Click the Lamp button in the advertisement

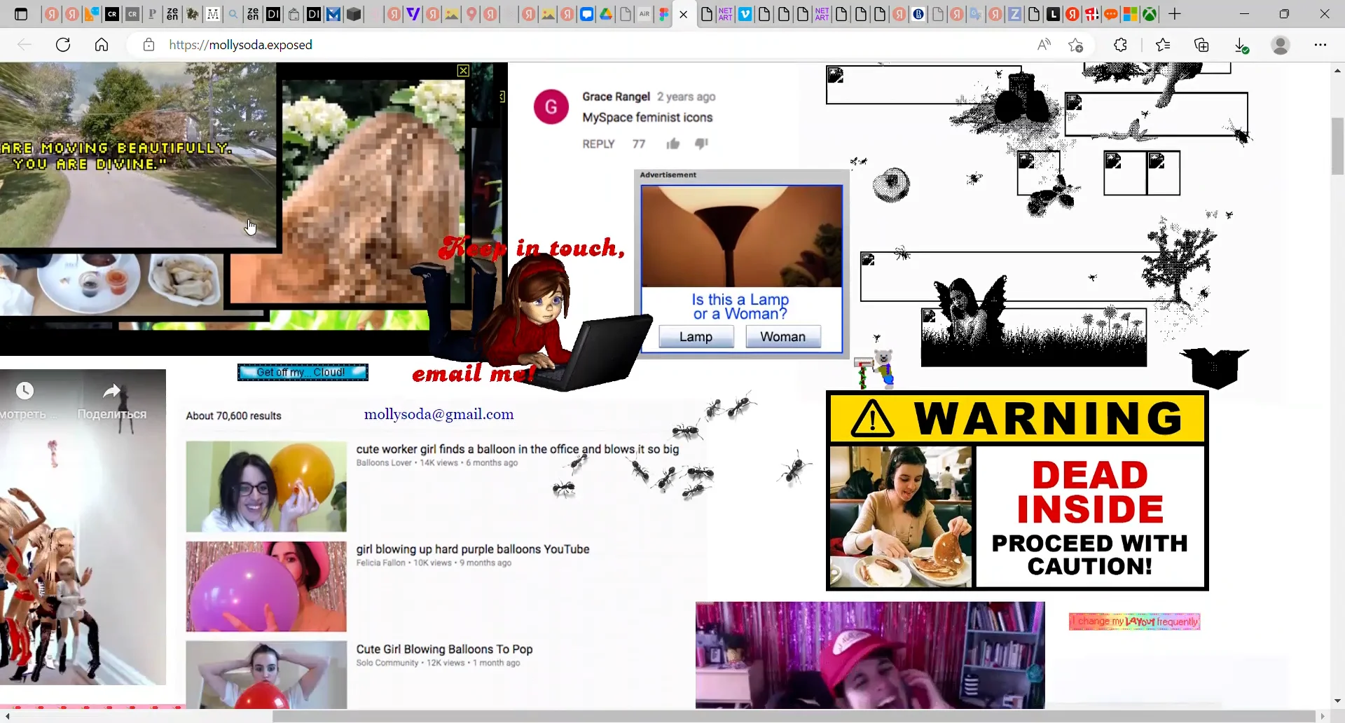(x=695, y=336)
